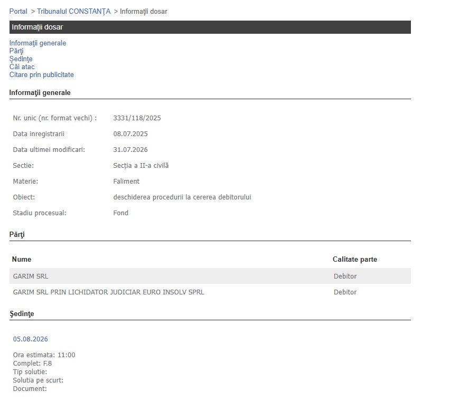This screenshot has width=450, height=401.
Task: Open Tribunalul CONSTANȚA breadcrumb link
Action: (x=74, y=12)
